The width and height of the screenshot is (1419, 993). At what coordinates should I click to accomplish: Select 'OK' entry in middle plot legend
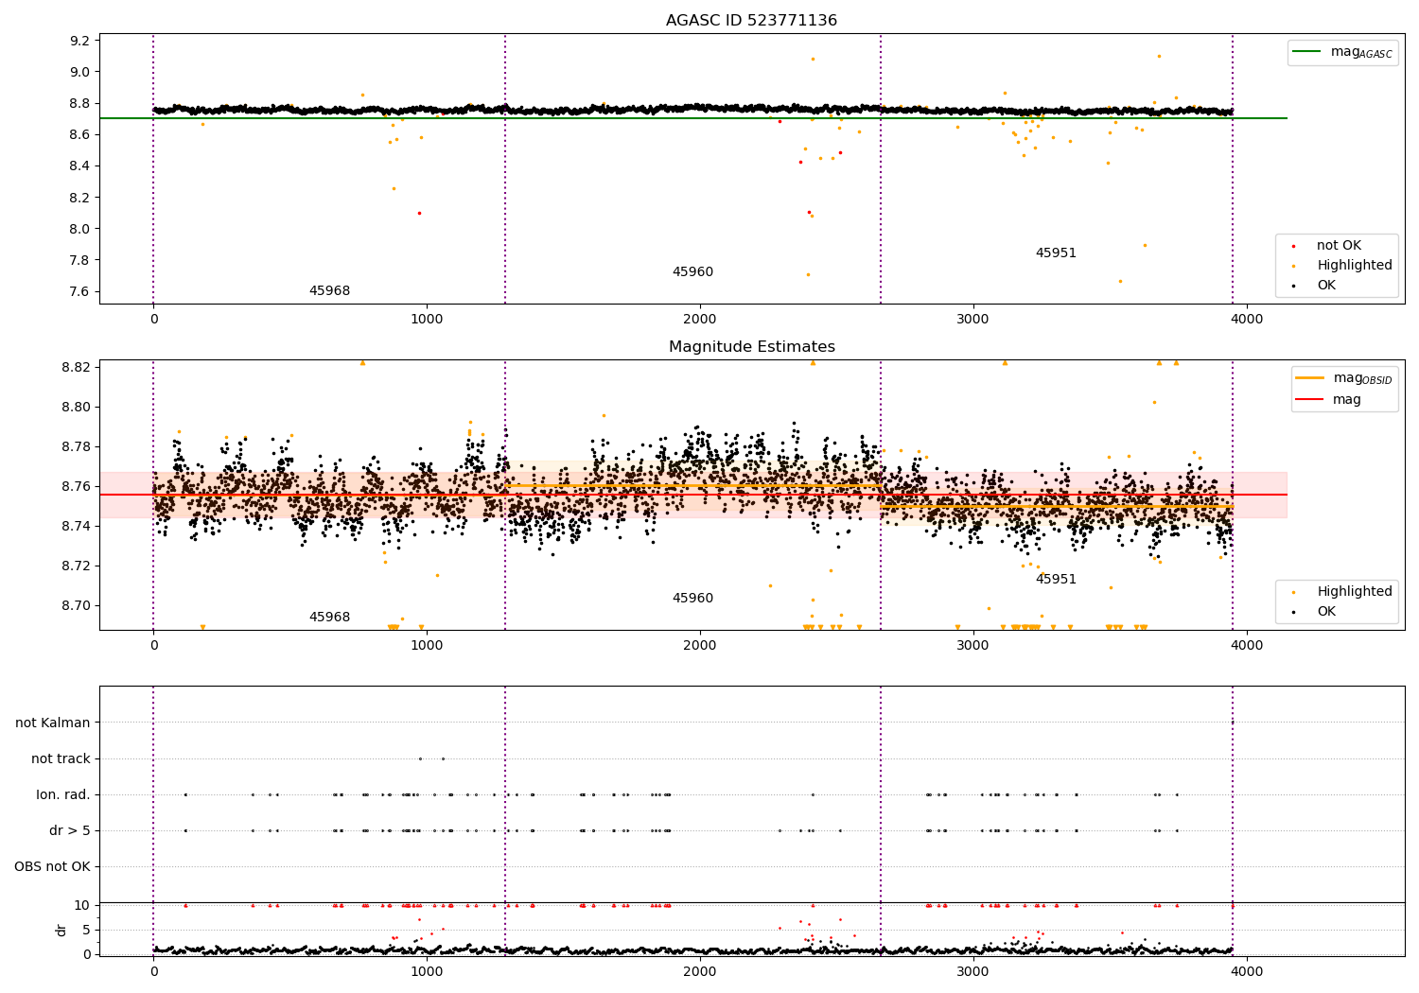point(1326,612)
